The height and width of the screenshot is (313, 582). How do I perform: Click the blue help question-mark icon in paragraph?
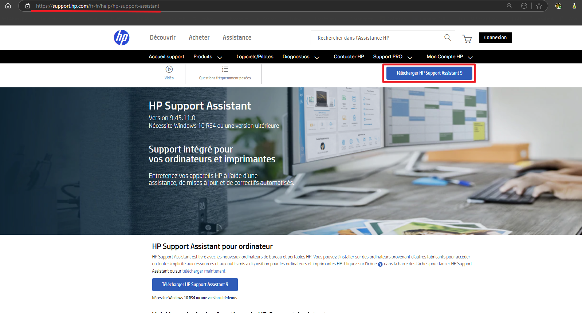click(x=380, y=265)
